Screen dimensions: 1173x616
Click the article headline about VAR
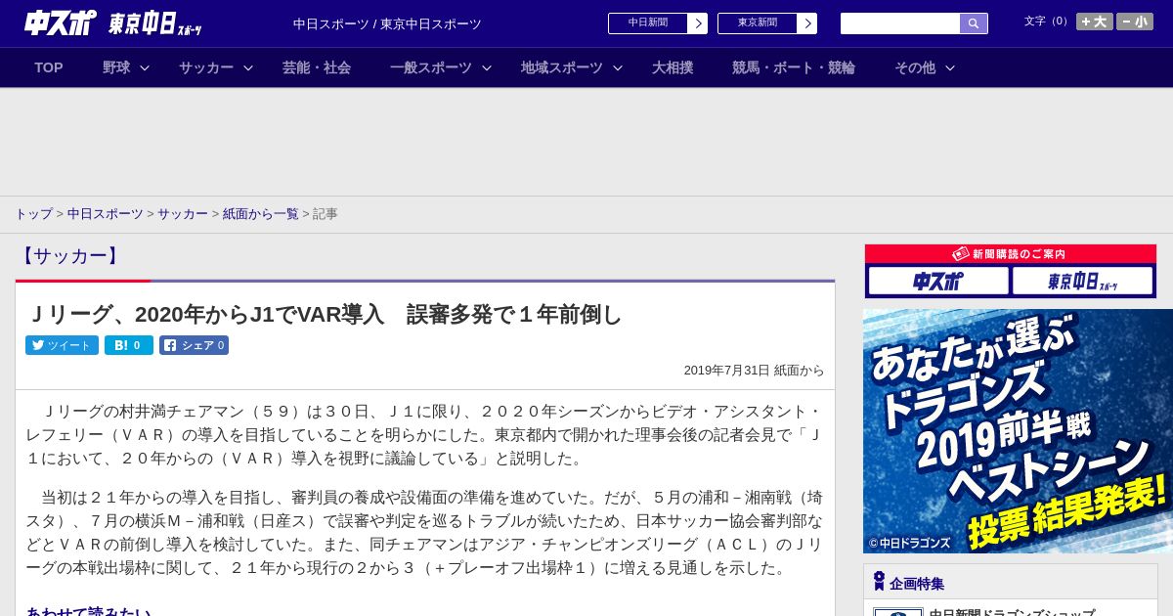tap(324, 314)
